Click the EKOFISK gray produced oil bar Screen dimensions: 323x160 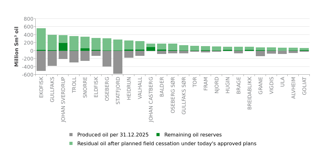click(x=41, y=61)
